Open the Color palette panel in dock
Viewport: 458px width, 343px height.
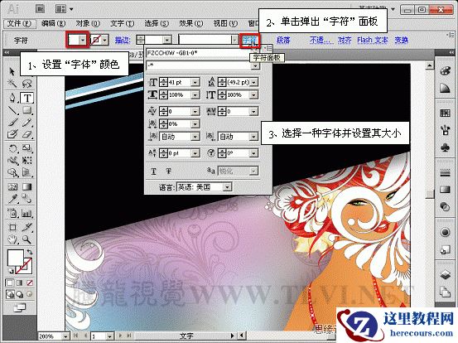pos(445,71)
